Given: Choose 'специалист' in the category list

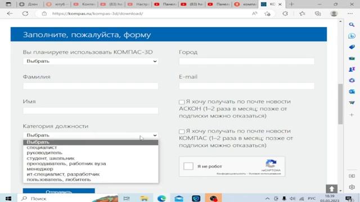Looking at the screenshot, I should pos(91,148).
